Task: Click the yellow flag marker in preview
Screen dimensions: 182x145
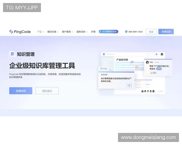Action: (x=137, y=67)
